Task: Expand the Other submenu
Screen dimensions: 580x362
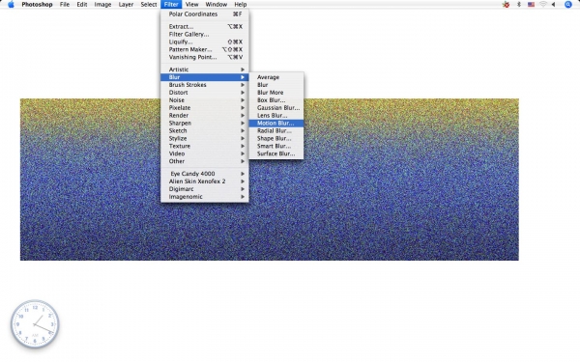Action: click(x=205, y=161)
